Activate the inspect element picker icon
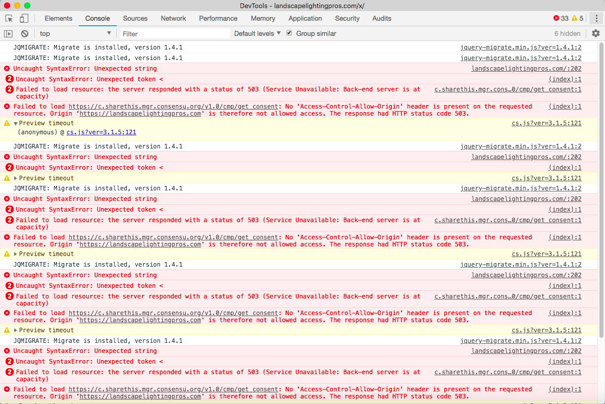 (x=9, y=18)
